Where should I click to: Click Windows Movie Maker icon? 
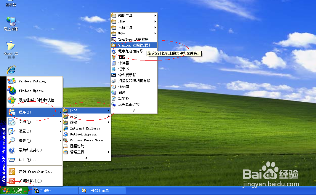[x=65, y=140]
